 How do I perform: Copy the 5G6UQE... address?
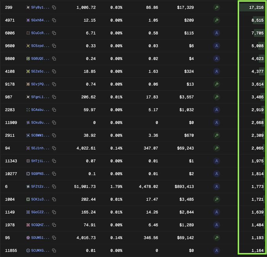(x=54, y=58)
